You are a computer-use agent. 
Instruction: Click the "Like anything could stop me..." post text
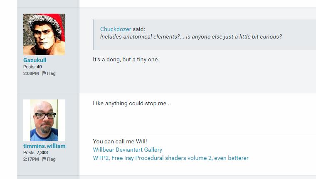pos(132,104)
